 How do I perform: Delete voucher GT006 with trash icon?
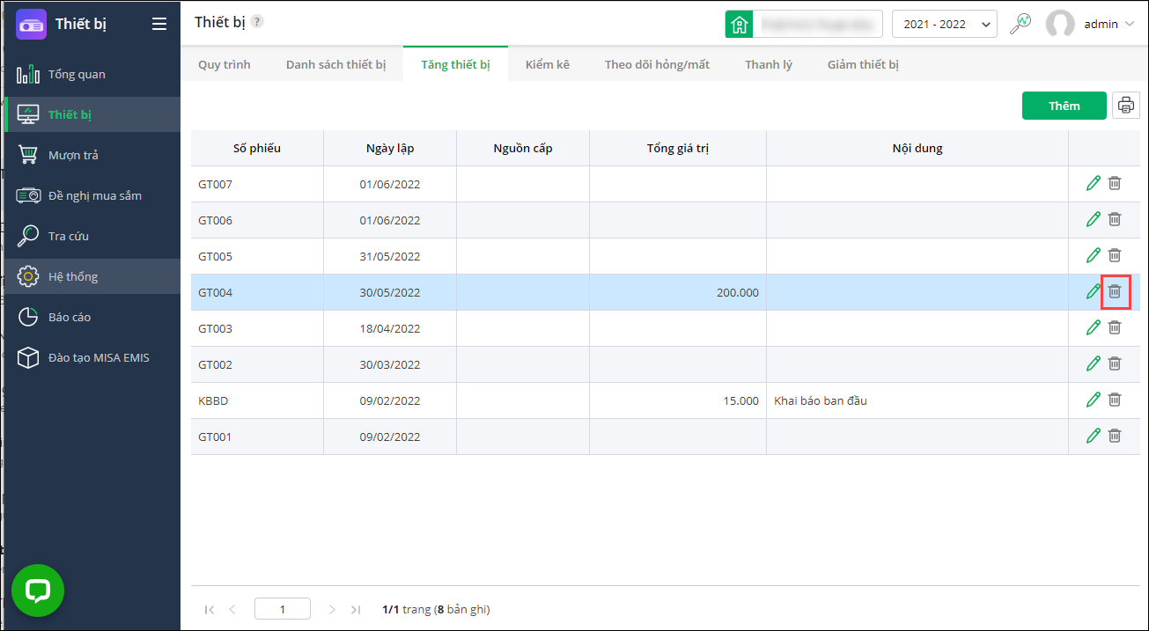(1115, 219)
